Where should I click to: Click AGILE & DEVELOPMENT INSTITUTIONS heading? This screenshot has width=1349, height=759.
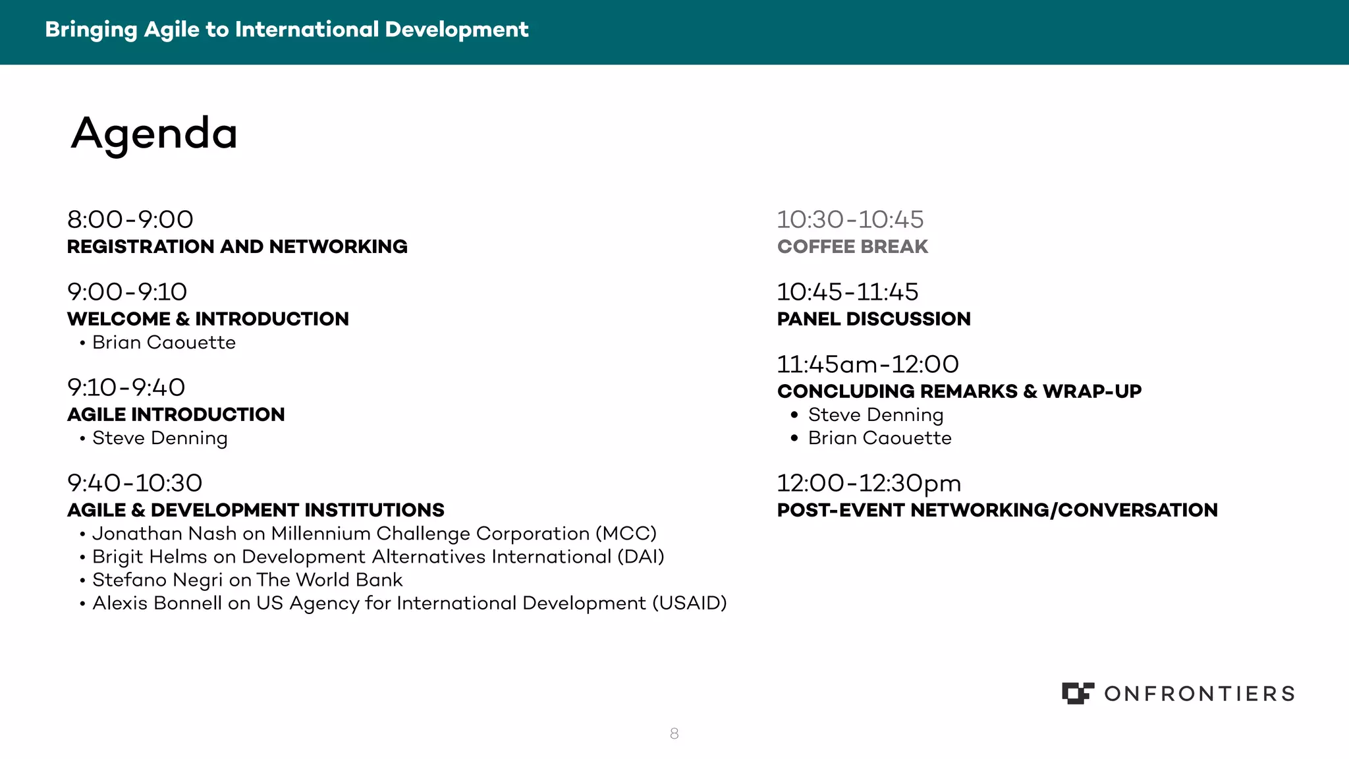(x=256, y=510)
